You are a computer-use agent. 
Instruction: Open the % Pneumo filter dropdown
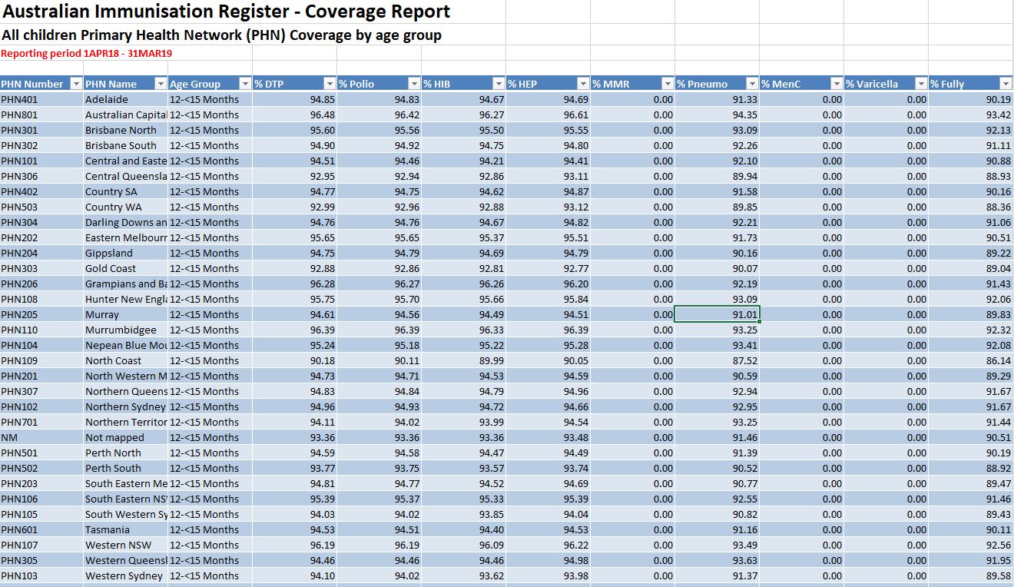pos(751,84)
